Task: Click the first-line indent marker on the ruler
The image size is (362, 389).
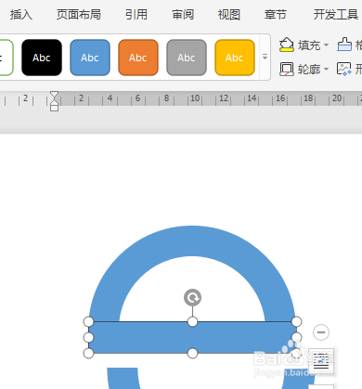Action: (54, 95)
